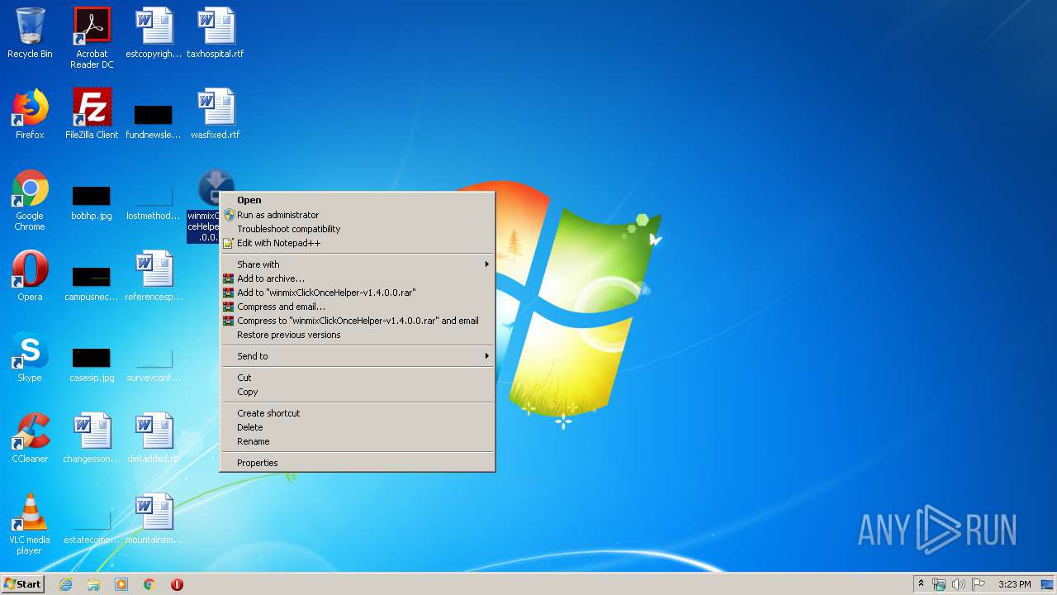The image size is (1057, 595).
Task: Select the estatecomp file icon
Action: coord(92,526)
